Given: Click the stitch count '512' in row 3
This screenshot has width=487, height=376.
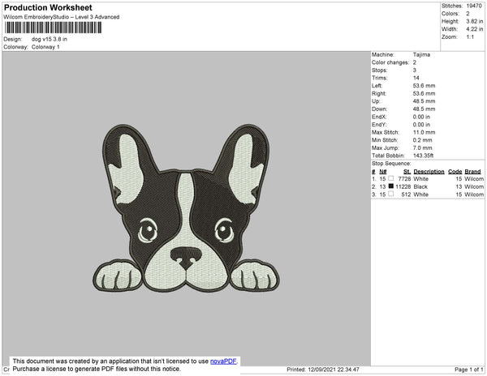Looking at the screenshot, I should (407, 194).
